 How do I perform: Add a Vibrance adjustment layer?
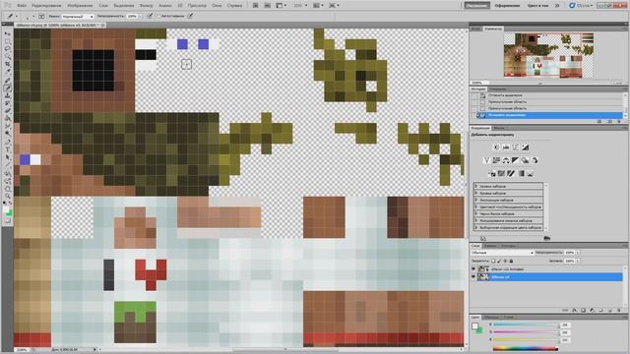pos(486,160)
